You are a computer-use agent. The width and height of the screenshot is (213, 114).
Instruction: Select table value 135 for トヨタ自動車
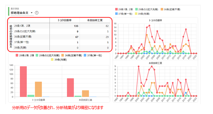point(76,26)
